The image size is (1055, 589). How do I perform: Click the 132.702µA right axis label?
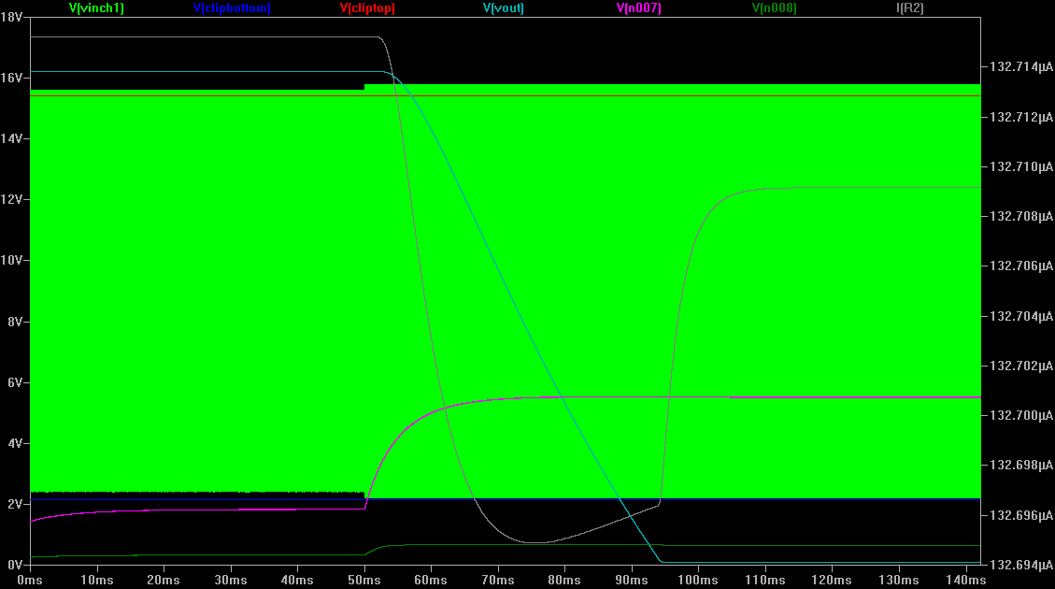[1021, 366]
